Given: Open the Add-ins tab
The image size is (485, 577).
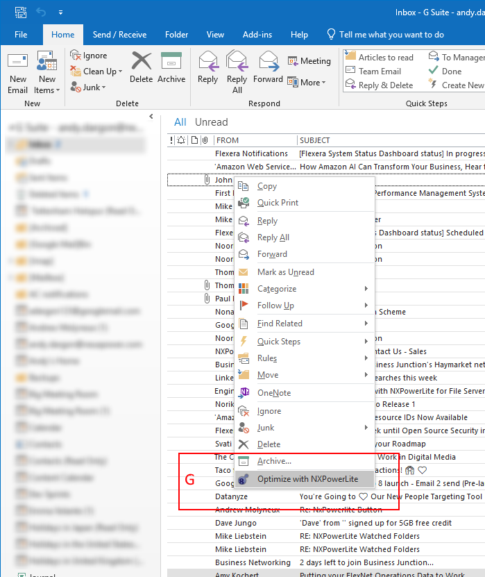Looking at the screenshot, I should 257,35.
